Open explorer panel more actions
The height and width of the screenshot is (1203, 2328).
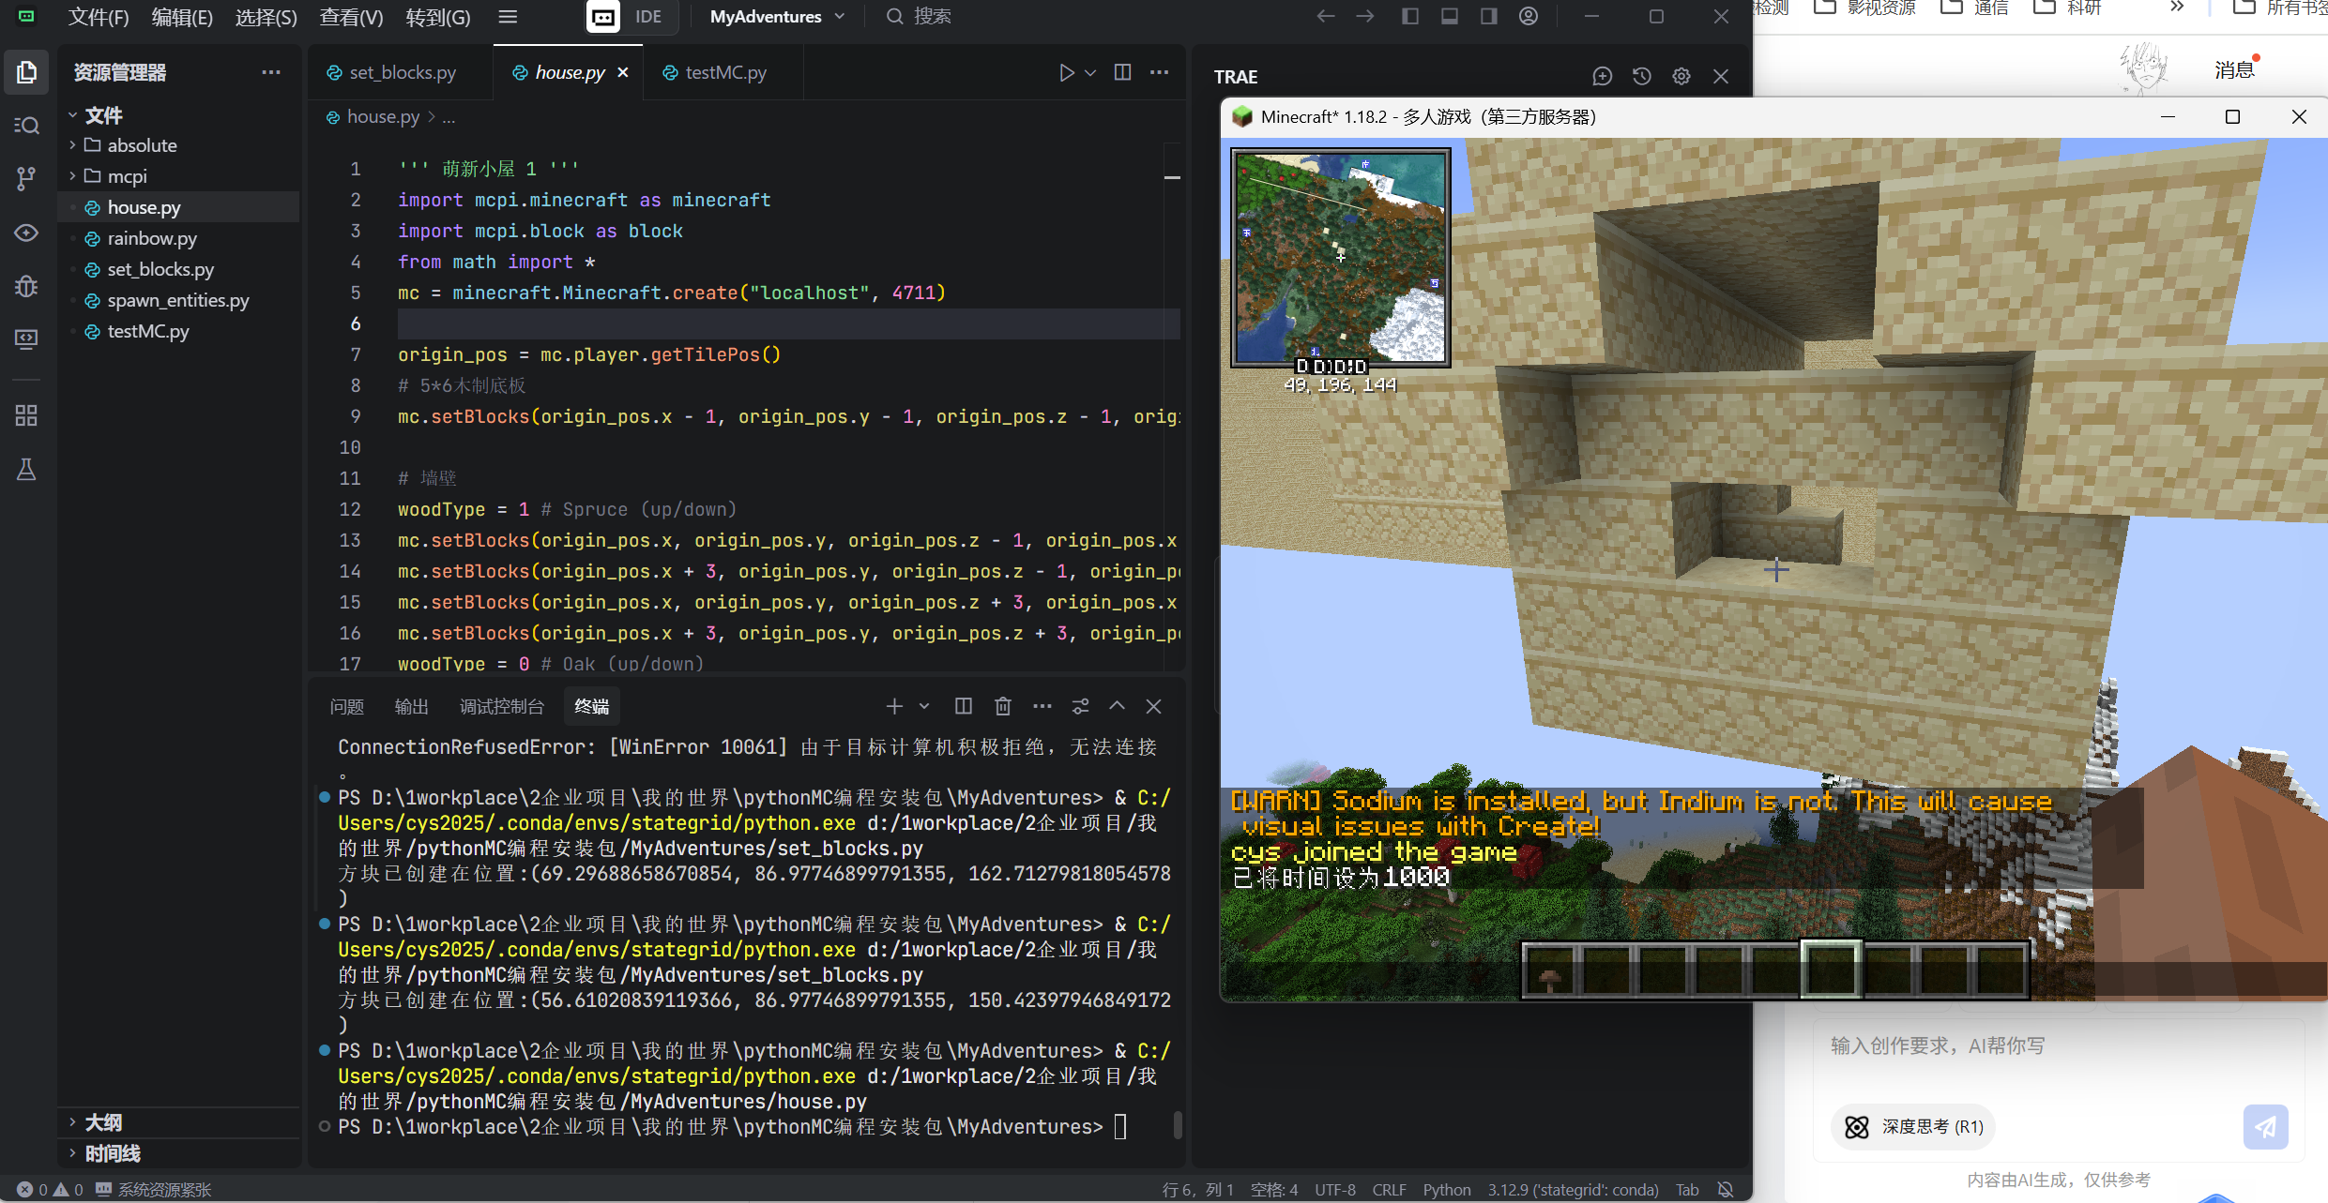point(271,72)
